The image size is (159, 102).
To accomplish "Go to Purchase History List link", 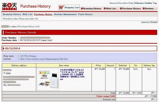I will pyautogui.click(x=29, y=26).
